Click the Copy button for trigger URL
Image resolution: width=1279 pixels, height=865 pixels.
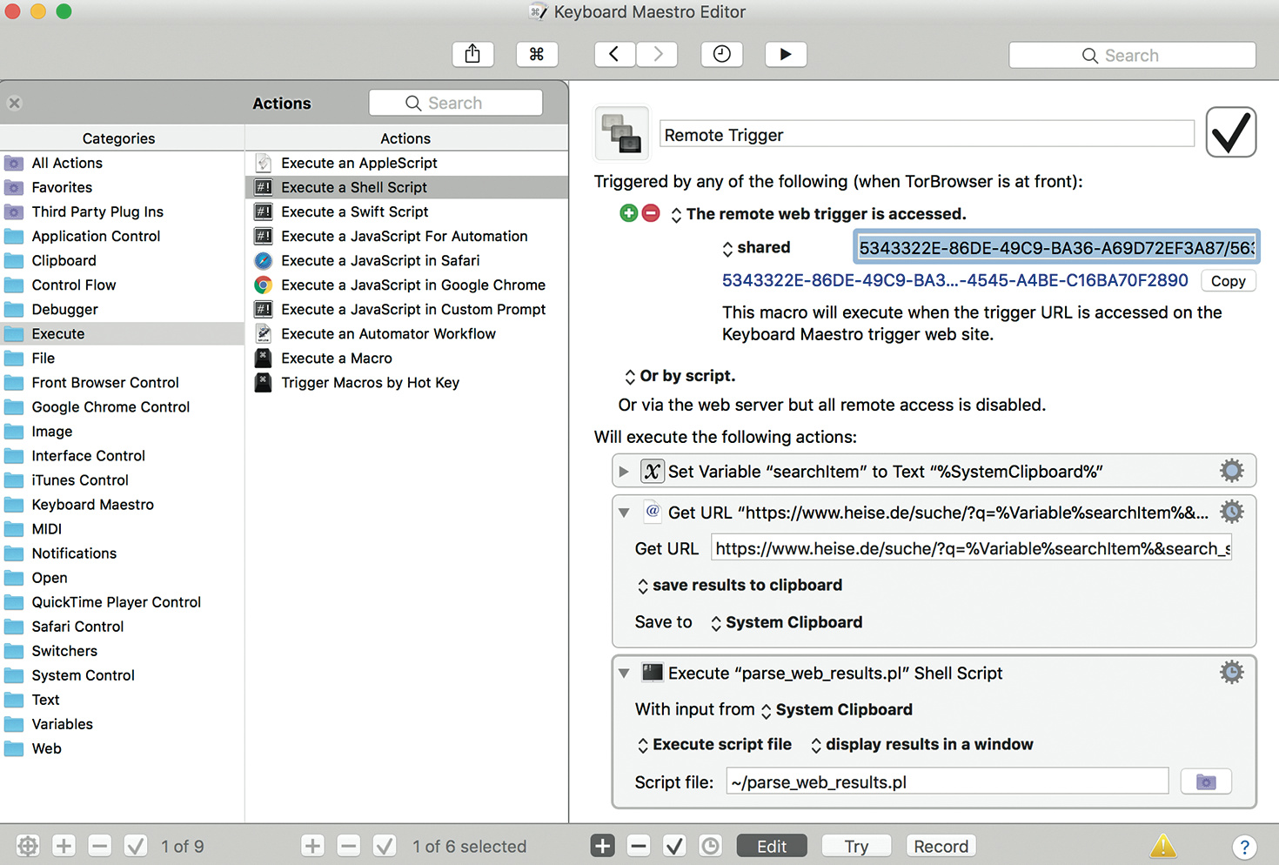1228,281
